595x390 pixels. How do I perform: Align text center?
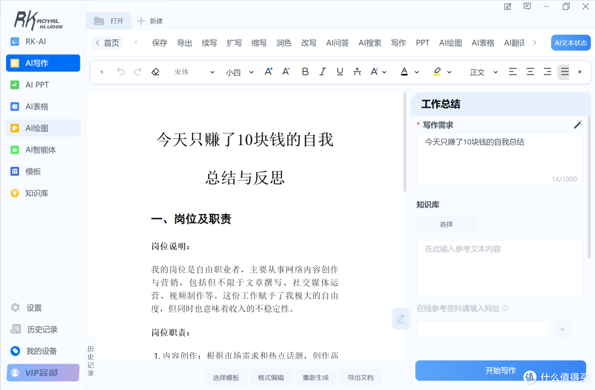click(530, 72)
